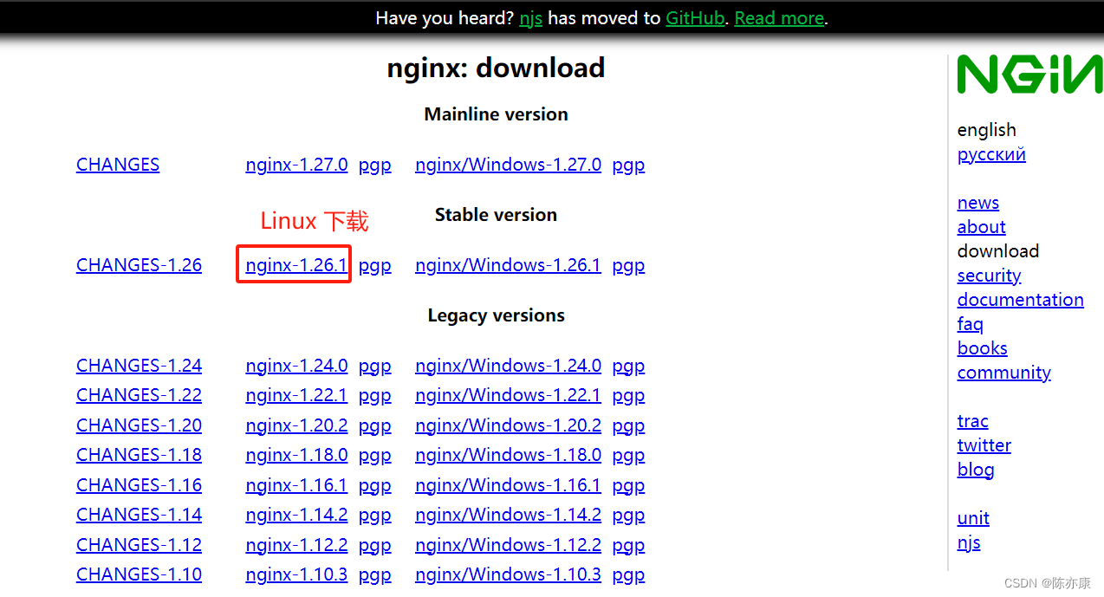The width and height of the screenshot is (1104, 597).
Task: Open pgp signature for nginx-1.20.2
Action: [x=375, y=426]
